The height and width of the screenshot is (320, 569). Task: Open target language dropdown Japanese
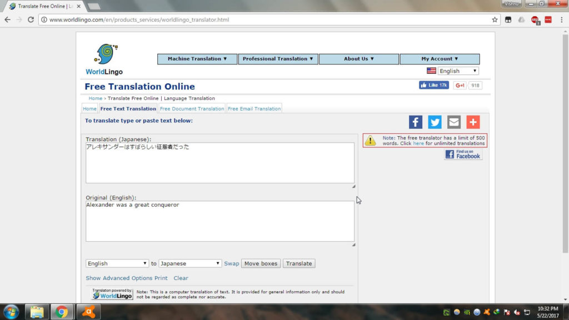[x=190, y=263]
